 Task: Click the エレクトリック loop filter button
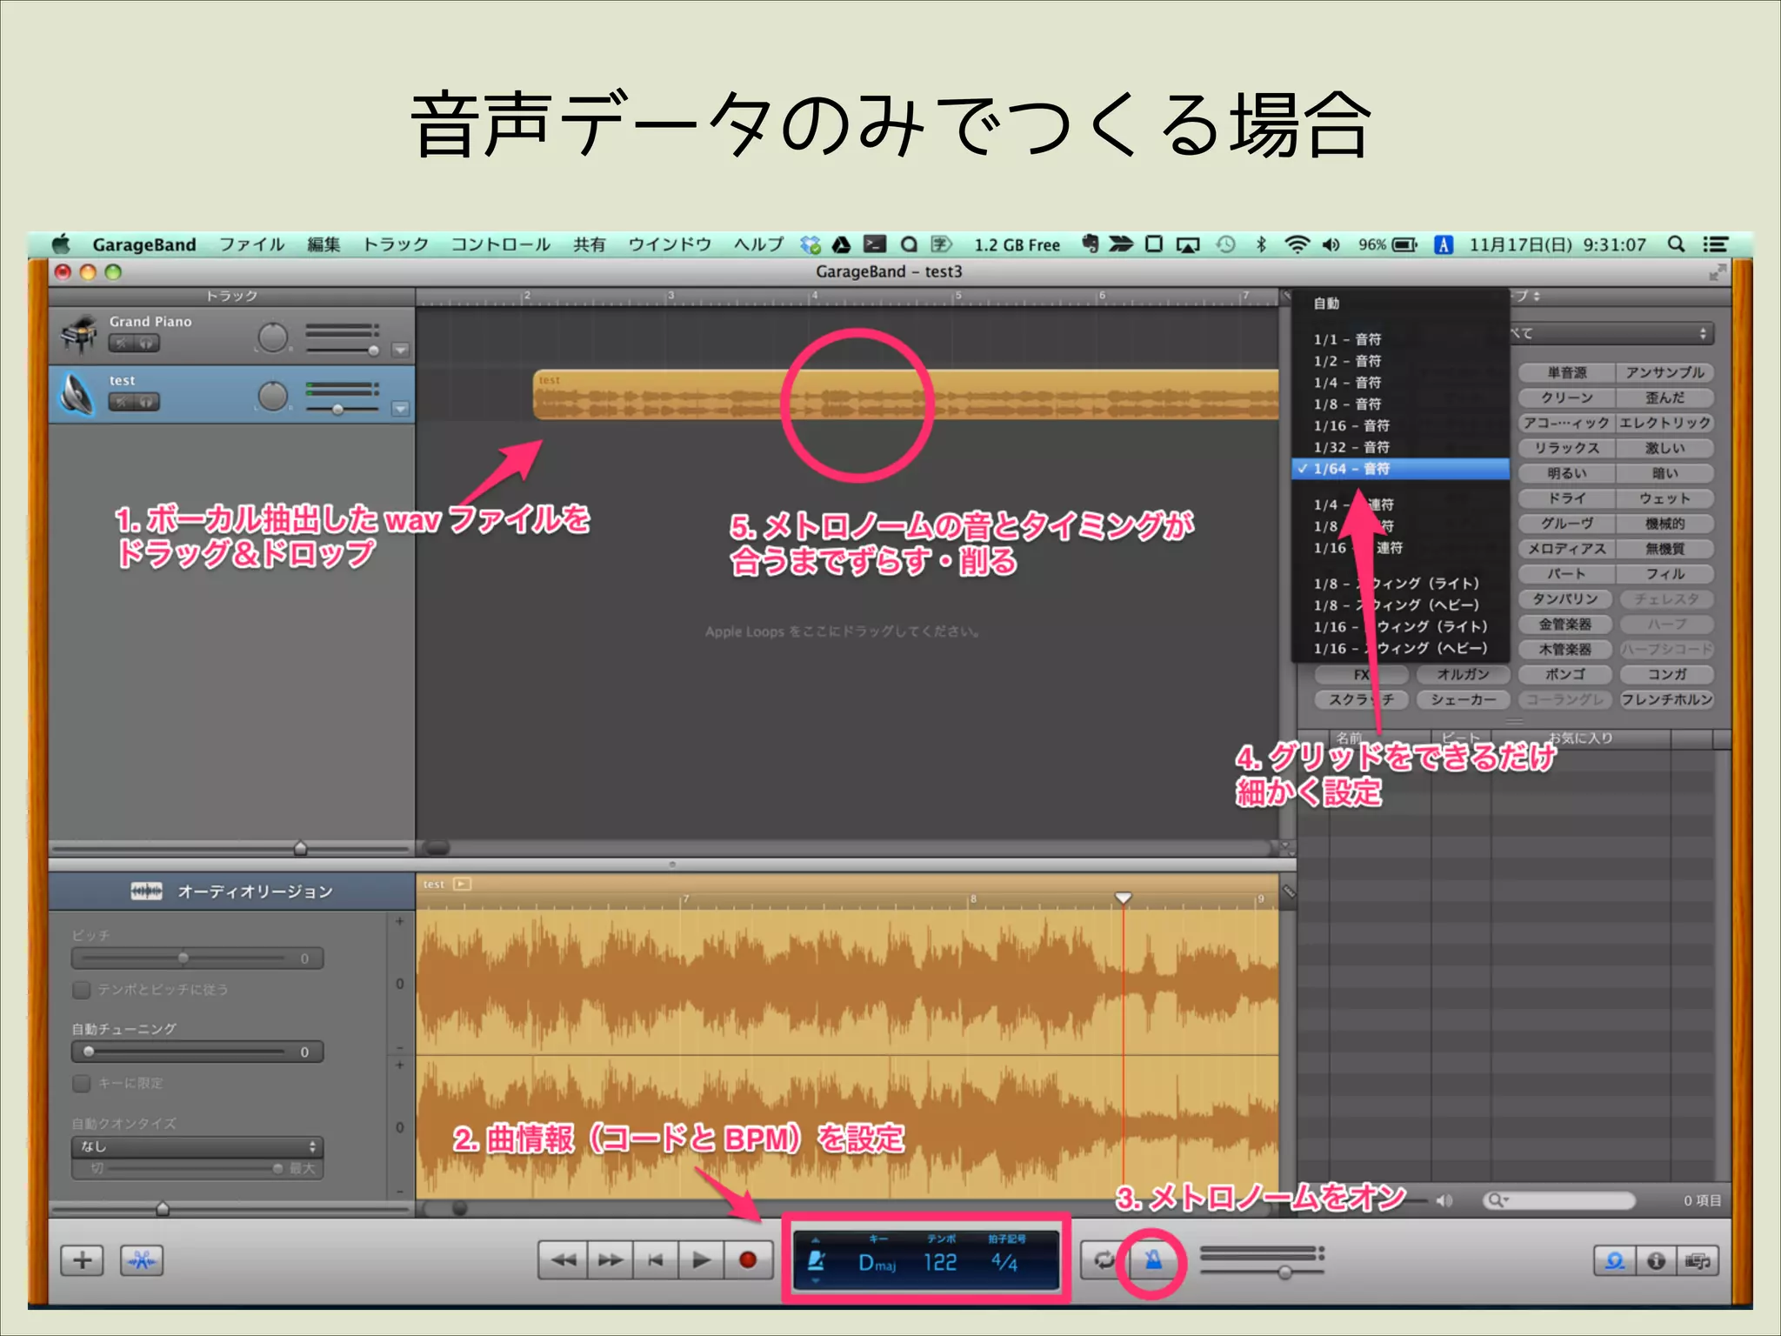pyautogui.click(x=1664, y=424)
